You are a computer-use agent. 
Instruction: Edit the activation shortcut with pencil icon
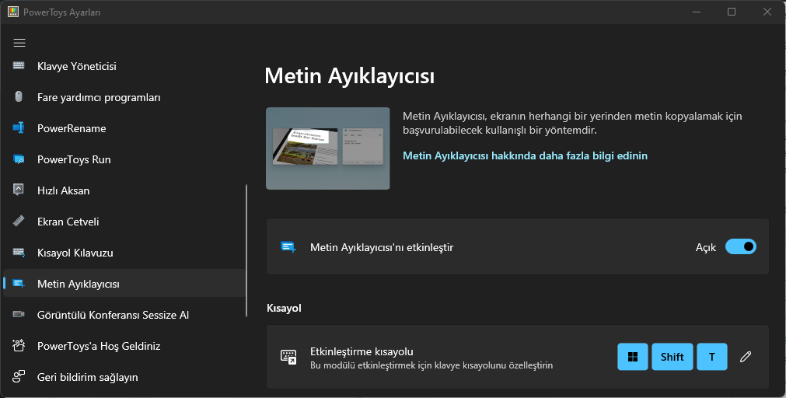746,357
